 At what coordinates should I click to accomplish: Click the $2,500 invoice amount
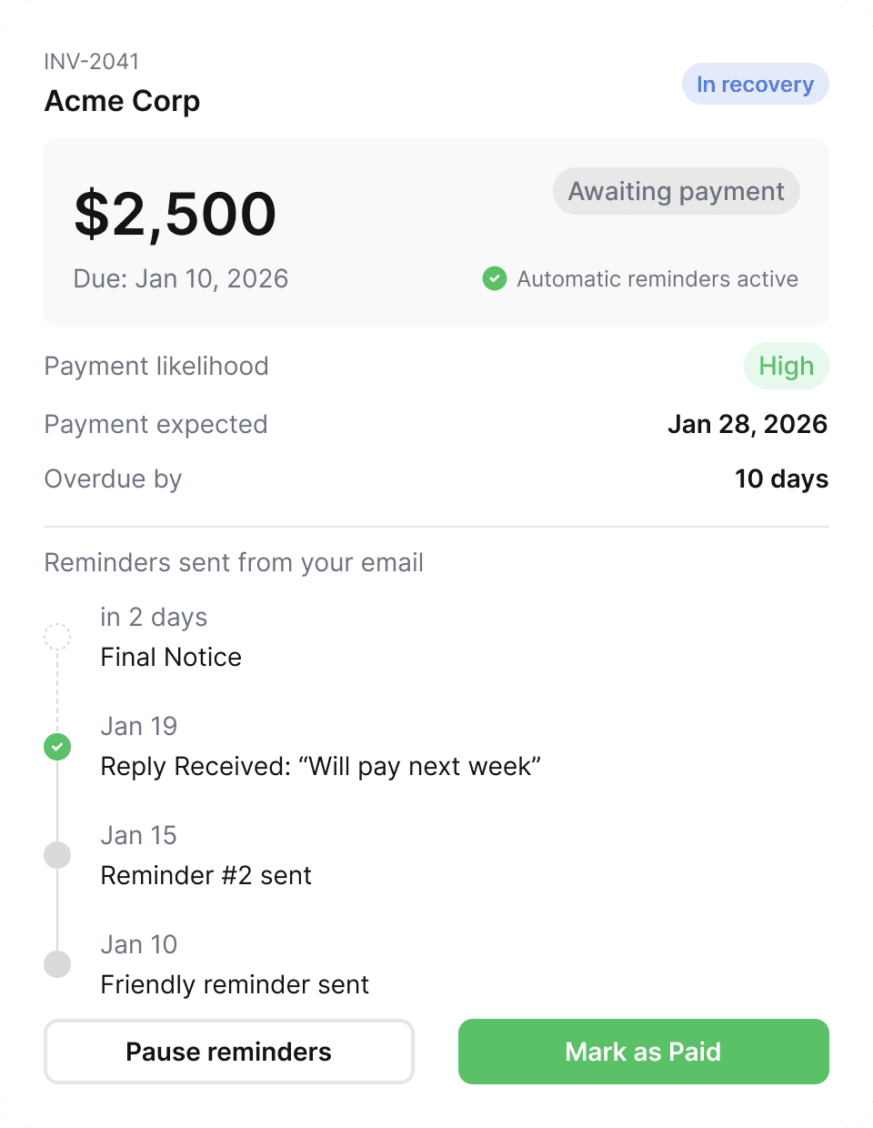coord(176,215)
